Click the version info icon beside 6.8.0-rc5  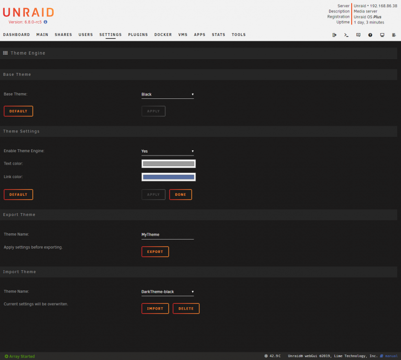(45, 22)
